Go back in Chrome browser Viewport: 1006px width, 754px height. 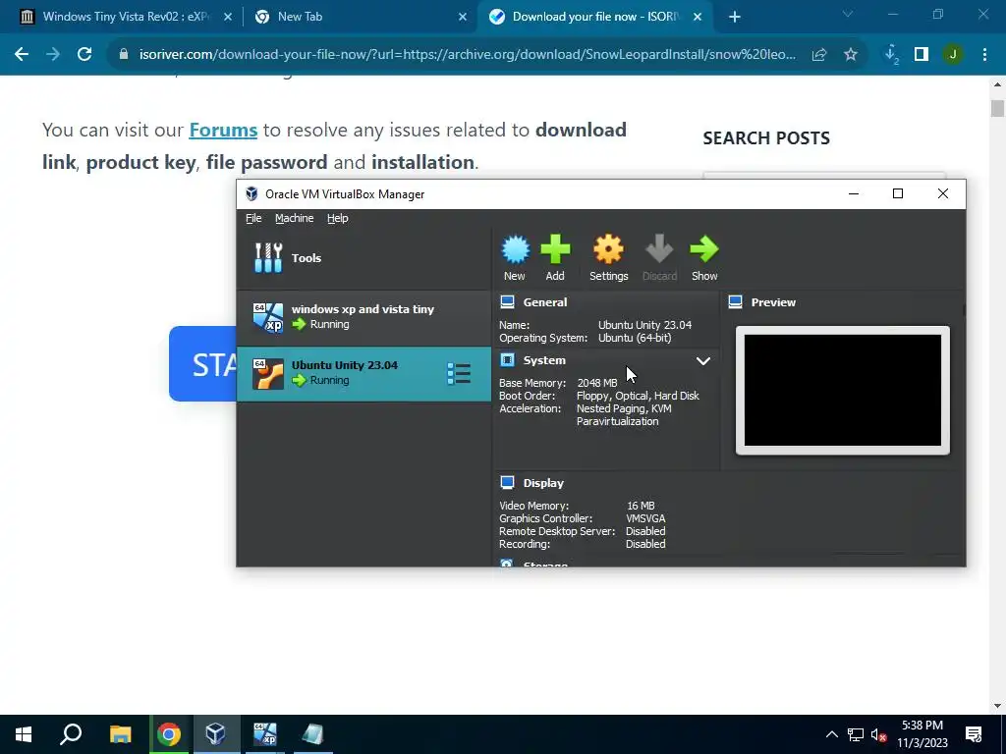[x=22, y=55]
